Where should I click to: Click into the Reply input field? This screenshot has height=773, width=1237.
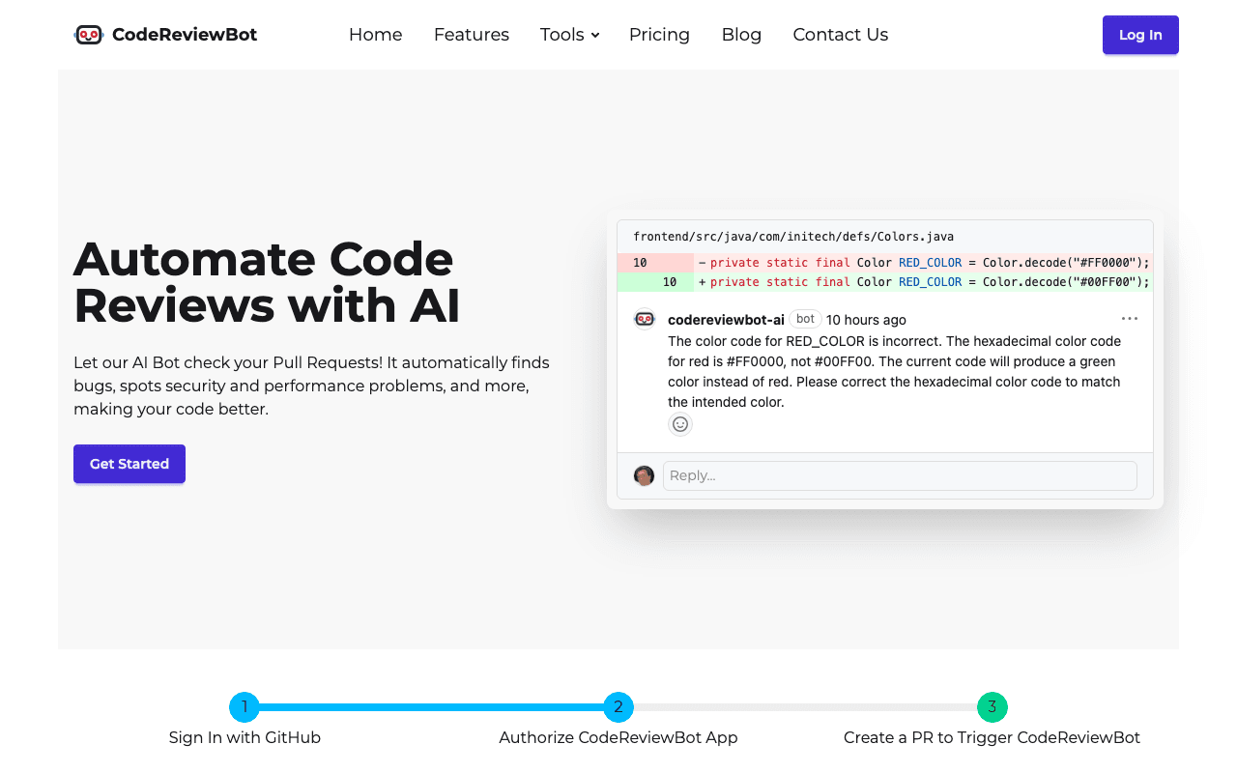click(x=900, y=475)
